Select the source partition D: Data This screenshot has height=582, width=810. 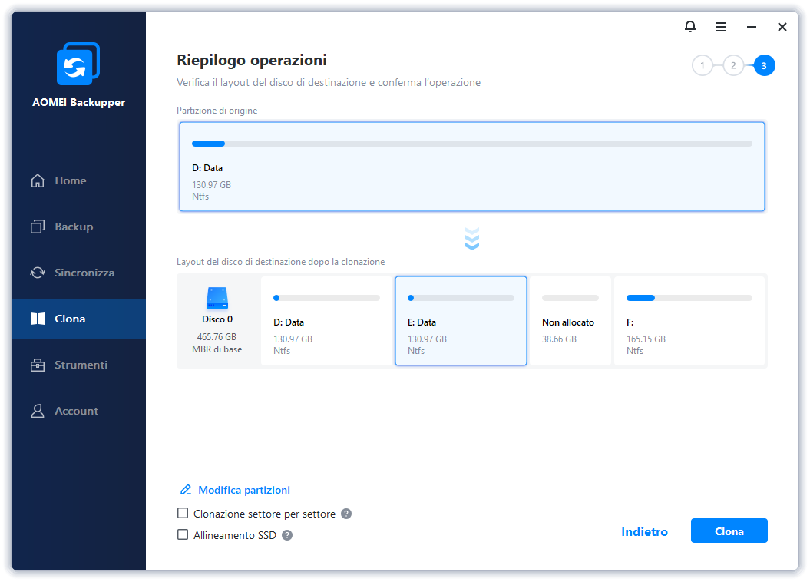(x=471, y=167)
